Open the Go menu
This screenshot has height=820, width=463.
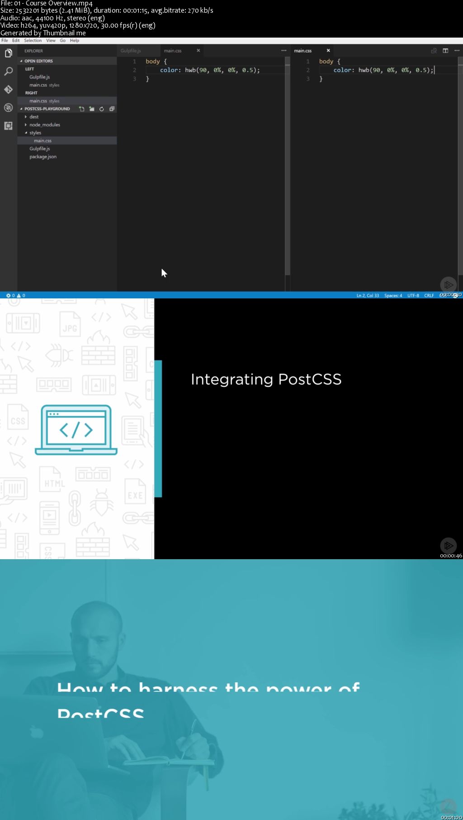(x=63, y=41)
